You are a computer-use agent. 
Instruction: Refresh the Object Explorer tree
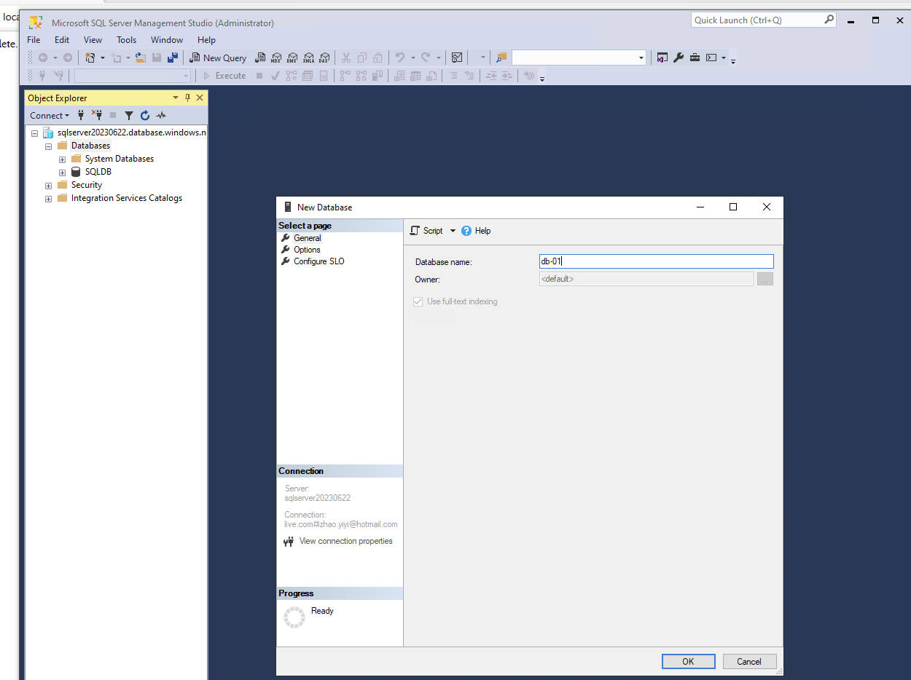tap(145, 115)
